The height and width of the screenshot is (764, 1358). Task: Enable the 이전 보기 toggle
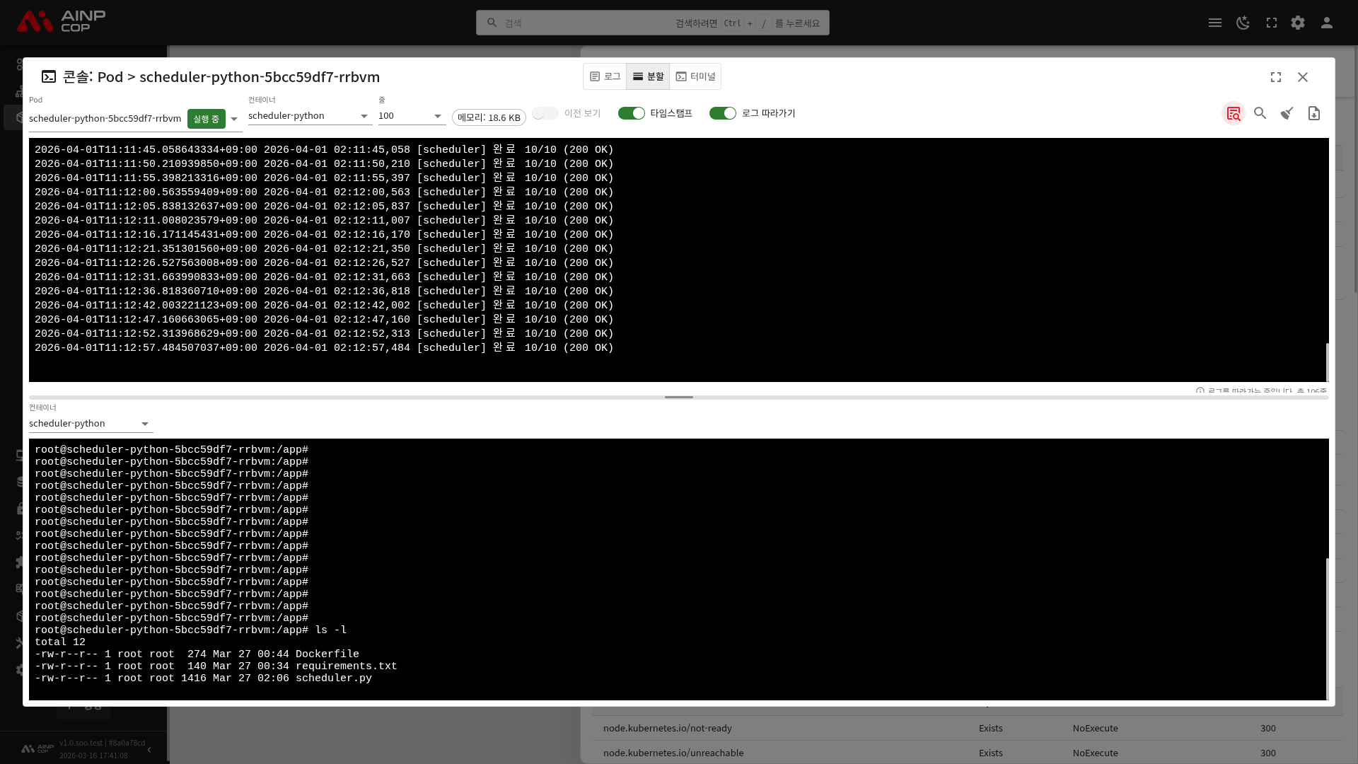pos(545,113)
